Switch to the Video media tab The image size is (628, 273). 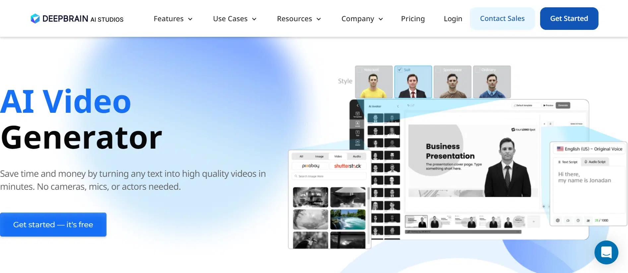(338, 156)
